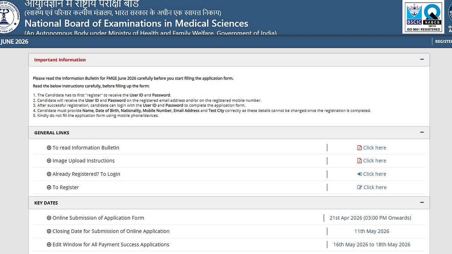
Task: Click 'Image Upload Instructions' row text
Action: (84, 161)
